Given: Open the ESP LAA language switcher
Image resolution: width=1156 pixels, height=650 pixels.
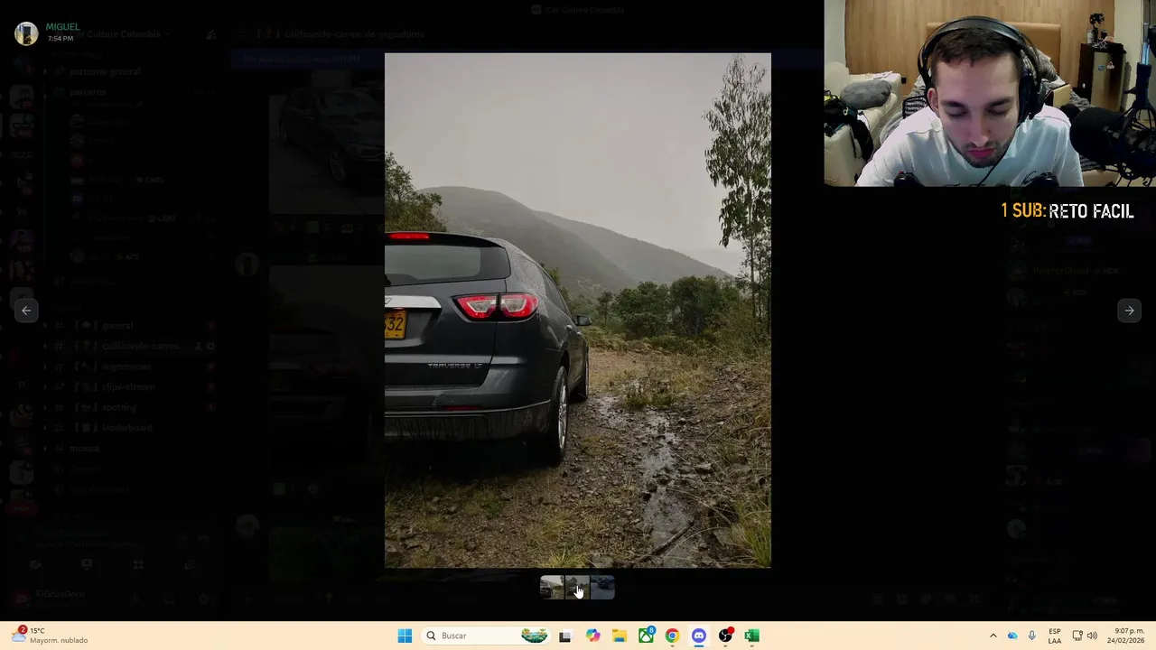Looking at the screenshot, I should pyautogui.click(x=1055, y=636).
